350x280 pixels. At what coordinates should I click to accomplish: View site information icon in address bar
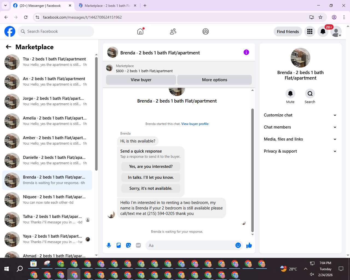[37, 17]
